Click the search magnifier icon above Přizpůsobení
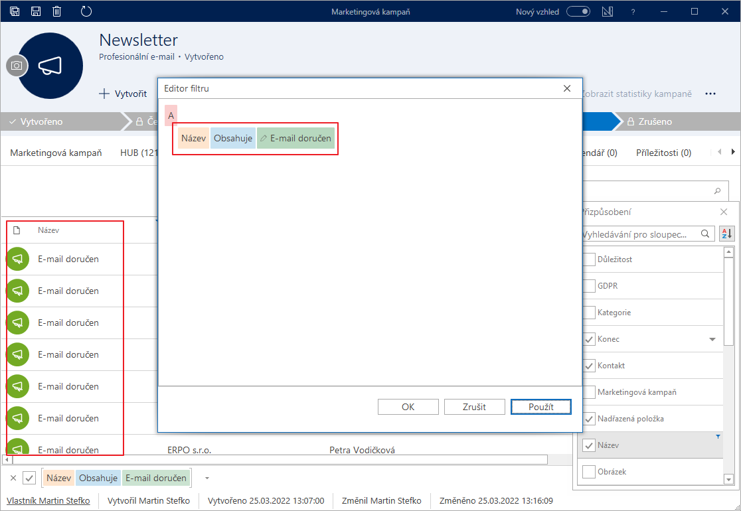Screen dimensions: 741x511 point(718,191)
